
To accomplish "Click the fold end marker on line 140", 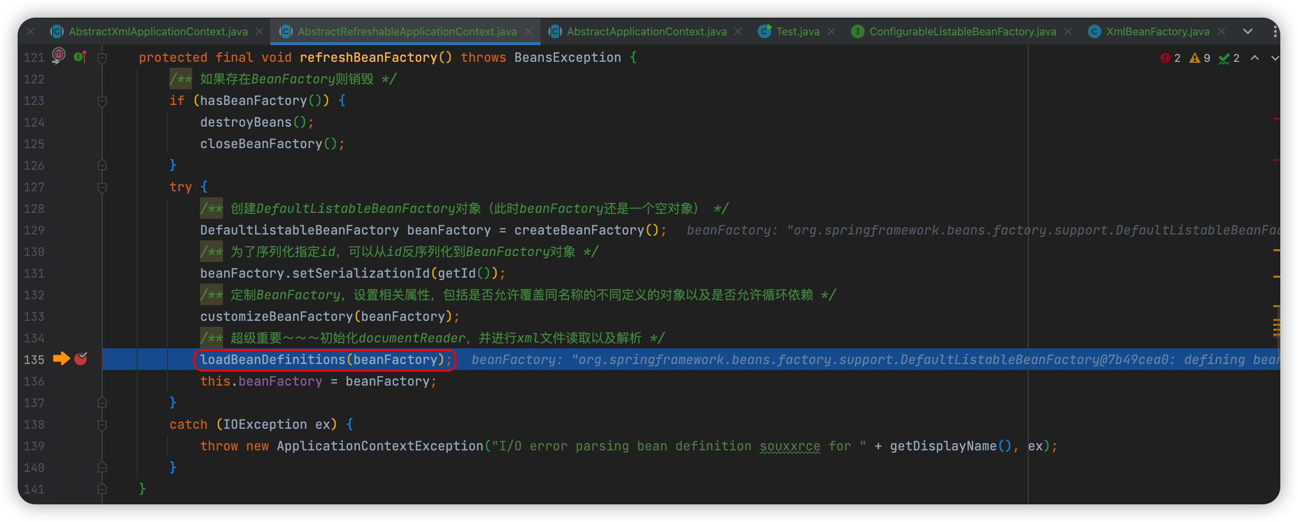I will click(102, 468).
